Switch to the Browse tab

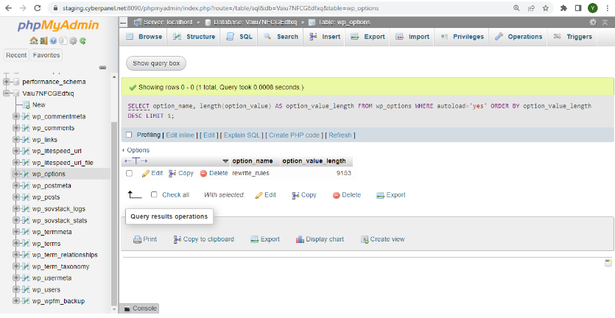click(x=144, y=37)
